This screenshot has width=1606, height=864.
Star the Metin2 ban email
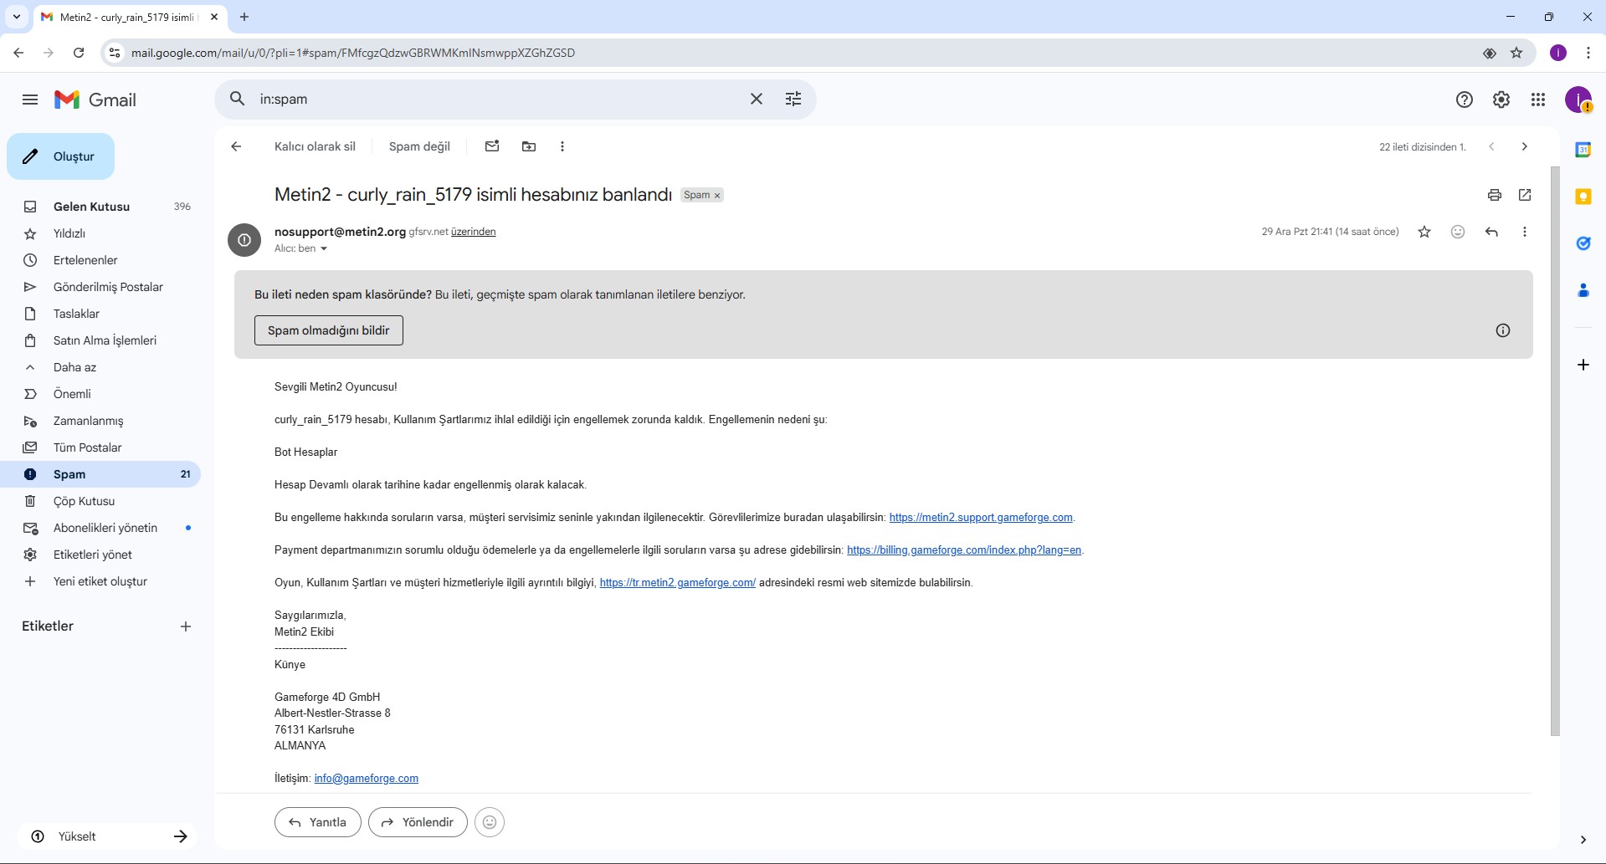coord(1424,232)
